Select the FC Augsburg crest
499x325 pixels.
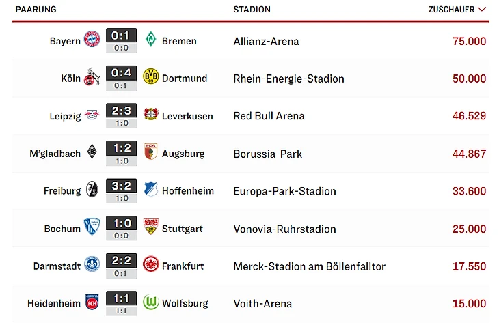point(151,152)
